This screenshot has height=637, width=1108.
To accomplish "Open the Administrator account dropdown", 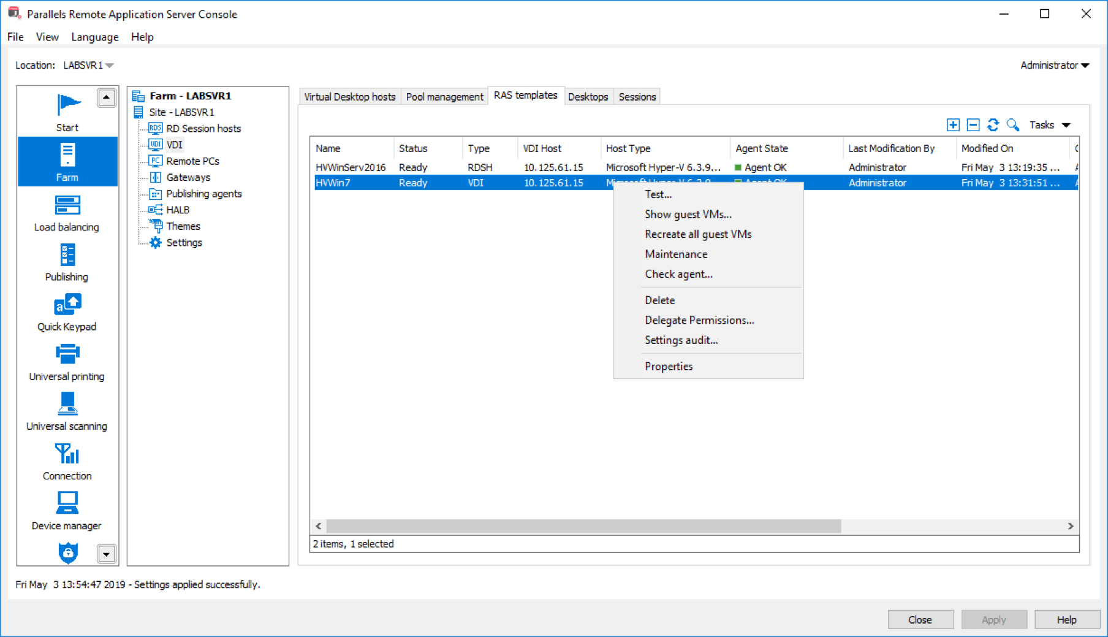I will coord(1054,65).
